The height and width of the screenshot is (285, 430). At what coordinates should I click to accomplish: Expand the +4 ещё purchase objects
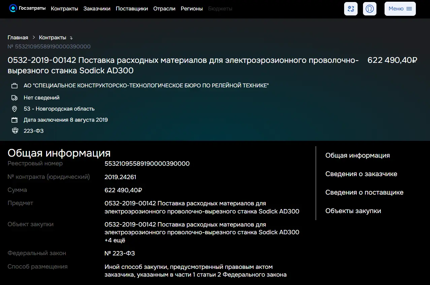[x=115, y=241]
